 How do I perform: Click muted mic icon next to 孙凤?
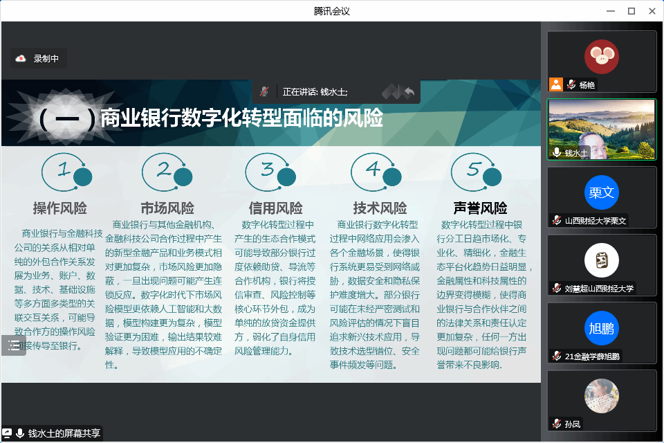click(x=557, y=424)
